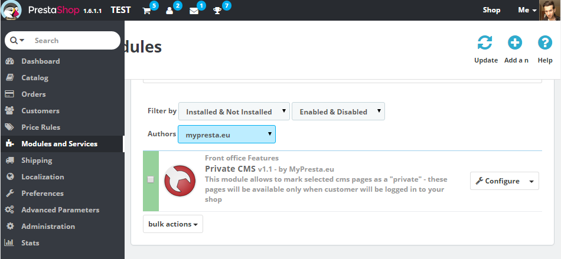Click the PrestaShop penguin logo

coord(11,10)
